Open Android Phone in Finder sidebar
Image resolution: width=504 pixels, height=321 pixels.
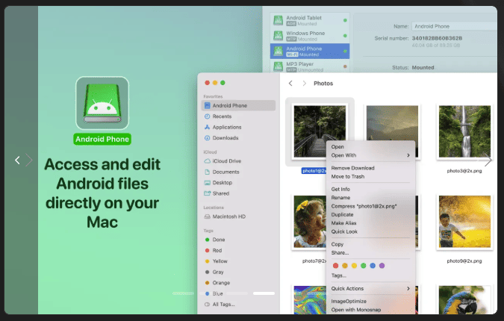238,105
